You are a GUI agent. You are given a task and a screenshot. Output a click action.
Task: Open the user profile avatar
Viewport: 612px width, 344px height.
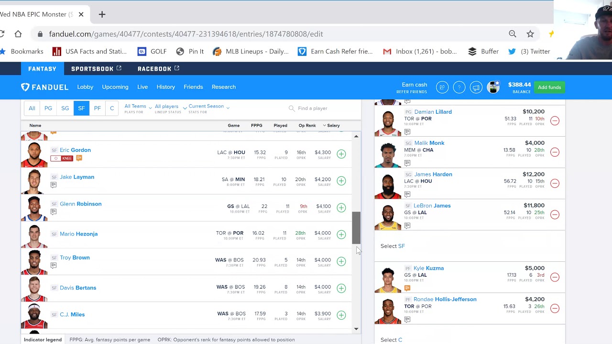[x=493, y=87]
